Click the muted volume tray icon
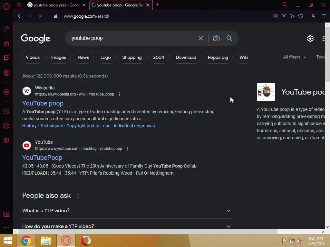 [299, 241]
